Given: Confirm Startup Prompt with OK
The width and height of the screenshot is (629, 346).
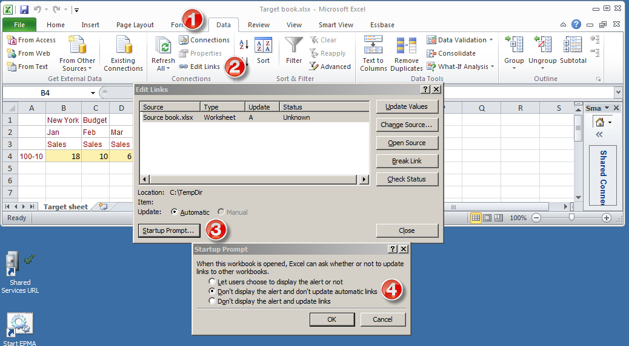Looking at the screenshot, I should click(331, 319).
